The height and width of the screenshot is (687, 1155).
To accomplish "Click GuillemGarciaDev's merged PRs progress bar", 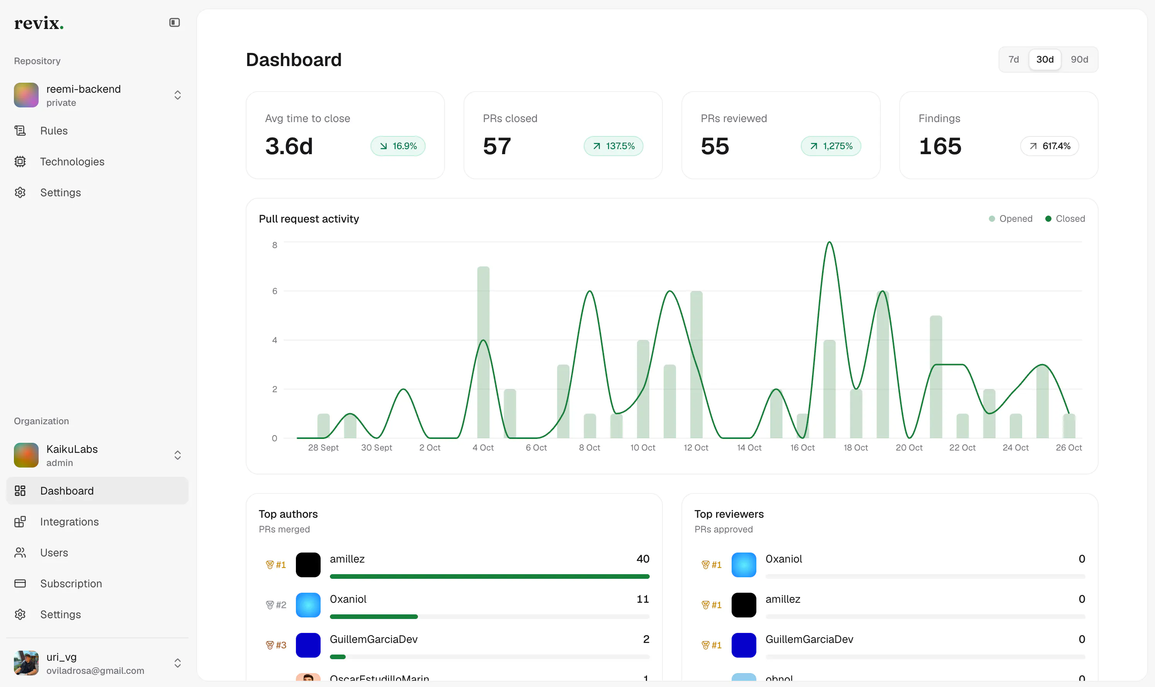I will [x=489, y=657].
